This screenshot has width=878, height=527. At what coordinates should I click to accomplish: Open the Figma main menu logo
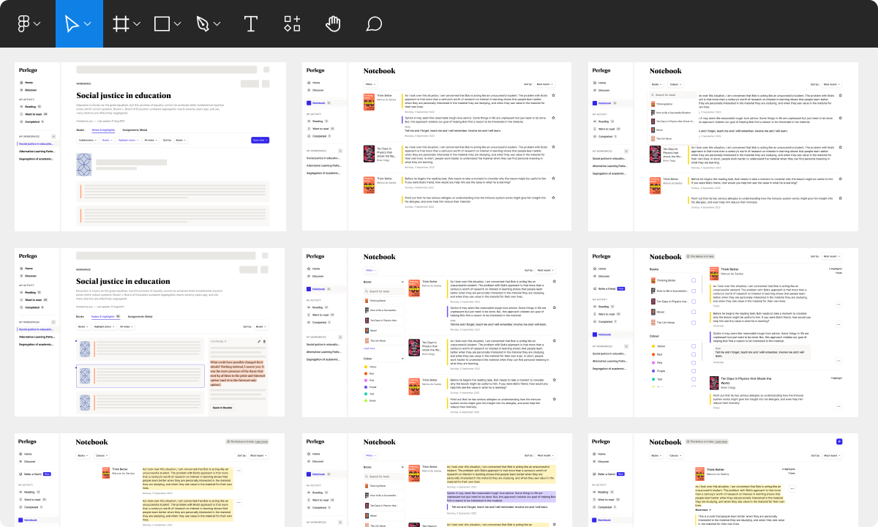pyautogui.click(x=23, y=23)
